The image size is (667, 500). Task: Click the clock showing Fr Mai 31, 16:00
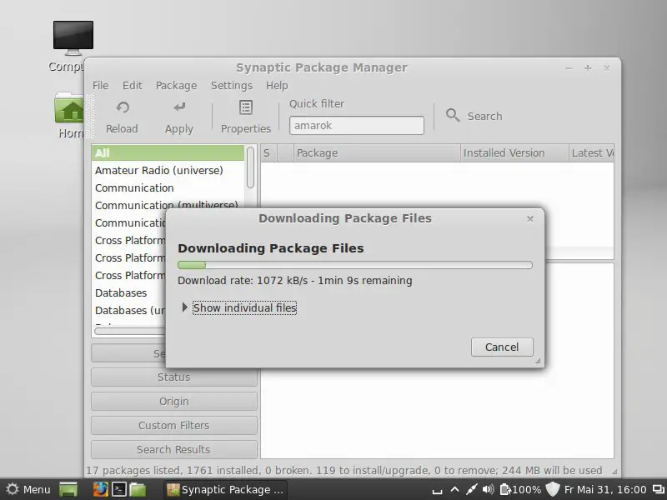pyautogui.click(x=605, y=490)
